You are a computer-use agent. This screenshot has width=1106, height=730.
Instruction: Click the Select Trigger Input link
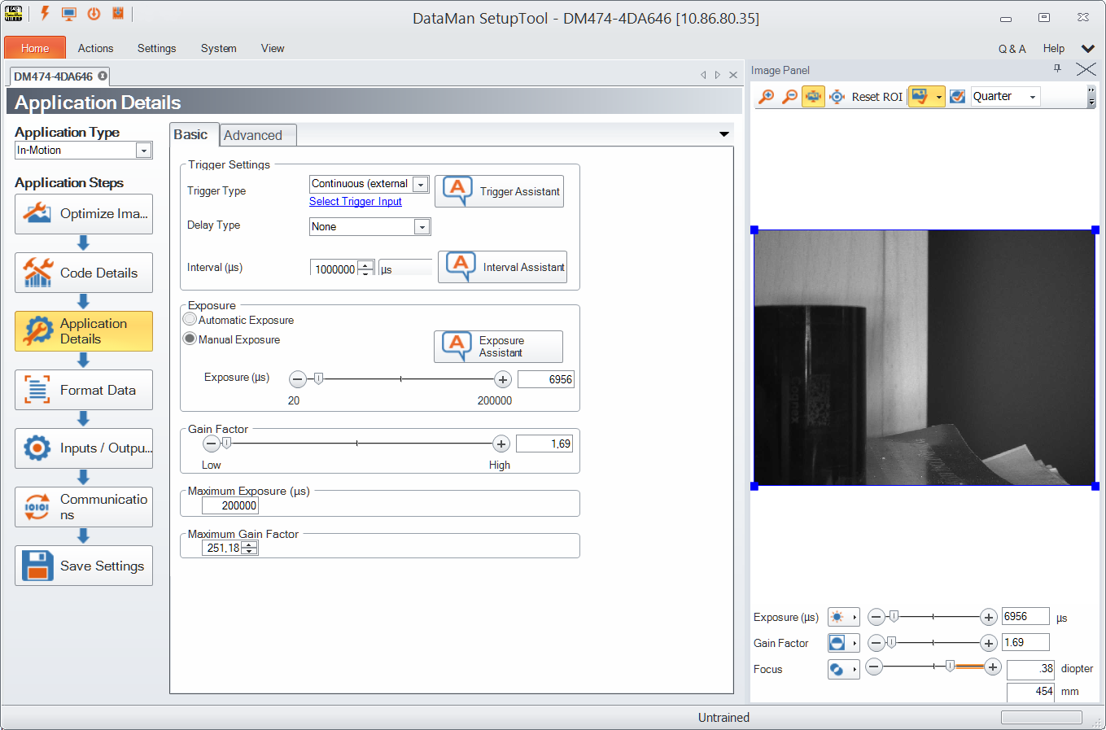(356, 202)
